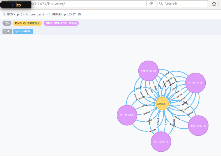Click the dollar prompt before the query
221x157 pixels.
4,15
